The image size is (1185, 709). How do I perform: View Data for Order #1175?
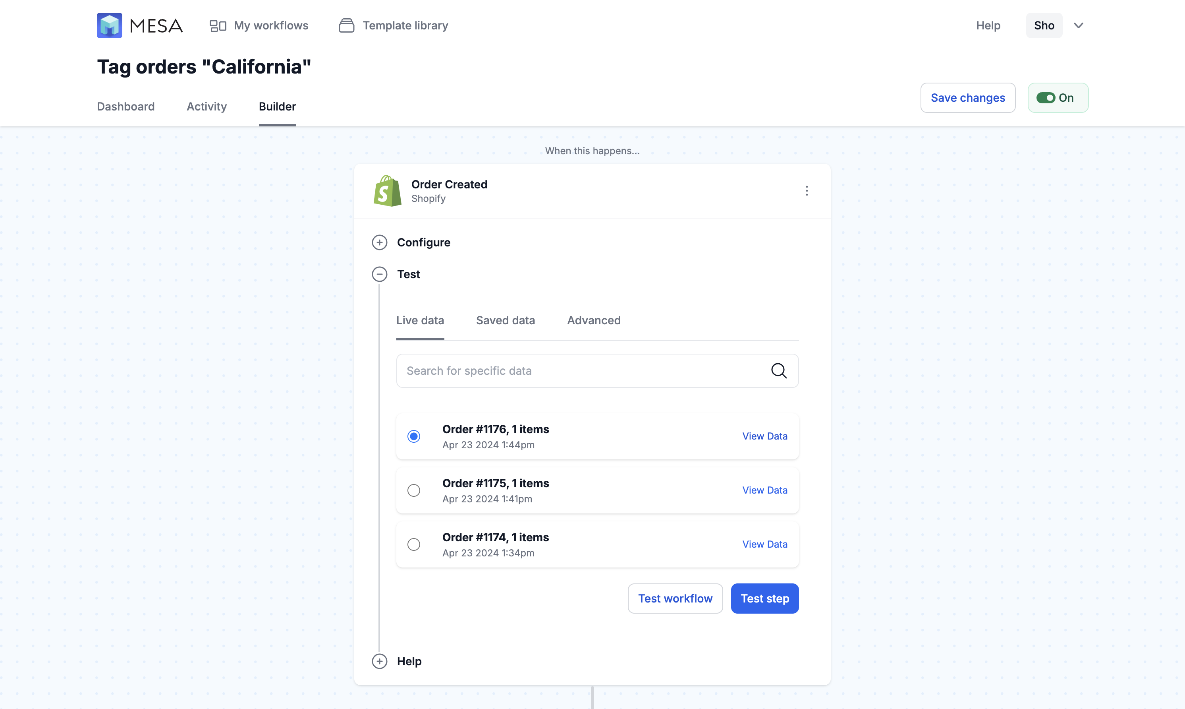(764, 490)
